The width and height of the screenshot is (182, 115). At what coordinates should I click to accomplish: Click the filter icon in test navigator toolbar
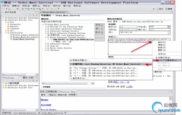pos(34,15)
